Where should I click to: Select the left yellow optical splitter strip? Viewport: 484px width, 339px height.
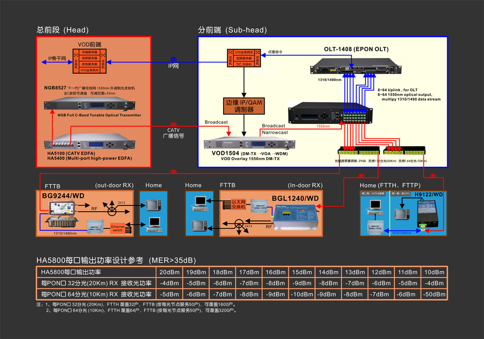[359, 151]
